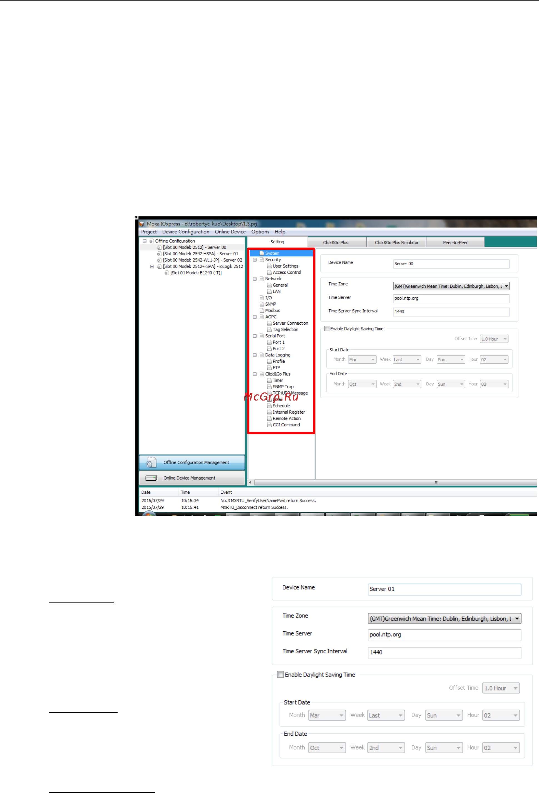This screenshot has width=539, height=793.
Task: Click the Event column header in log
Action: 226,492
